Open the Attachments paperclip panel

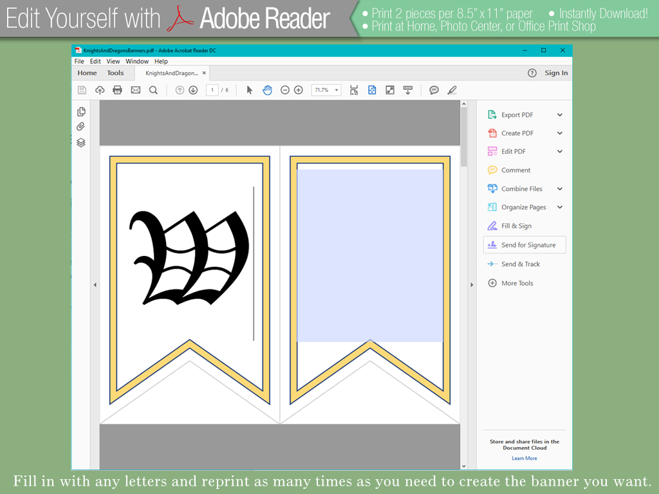(x=80, y=127)
